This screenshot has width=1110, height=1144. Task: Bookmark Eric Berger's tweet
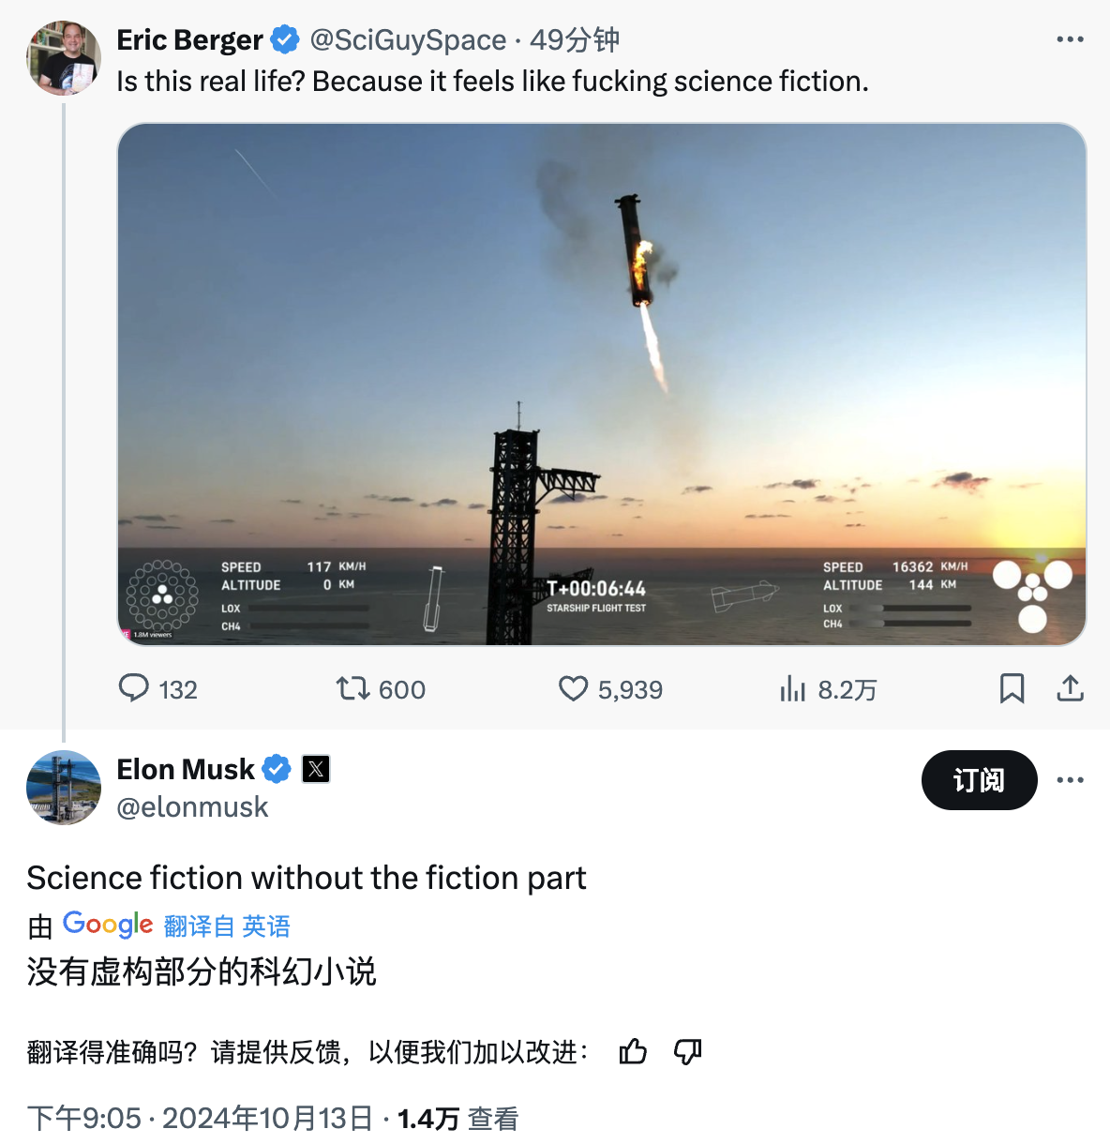tap(1012, 689)
